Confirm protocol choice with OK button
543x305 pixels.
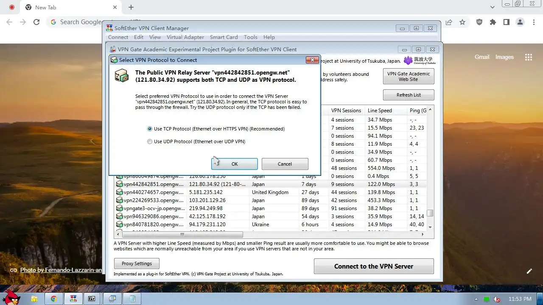[x=235, y=164]
